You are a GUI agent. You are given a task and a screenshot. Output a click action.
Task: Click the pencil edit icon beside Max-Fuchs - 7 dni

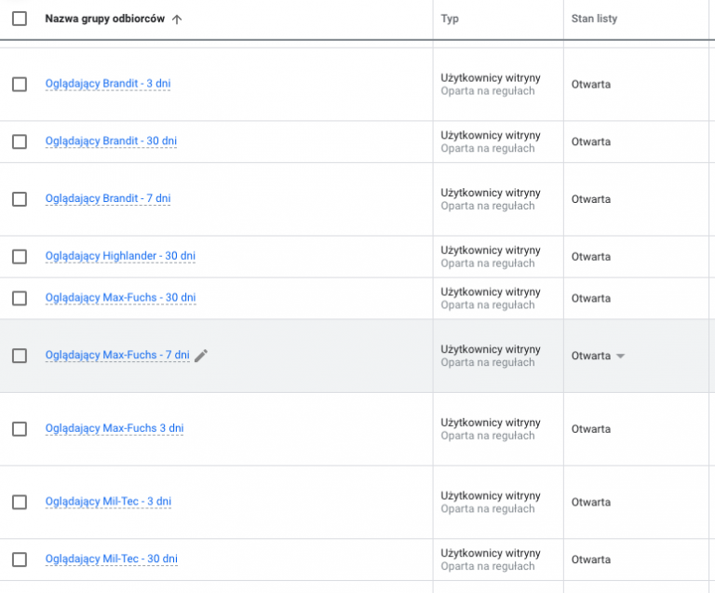tap(201, 356)
